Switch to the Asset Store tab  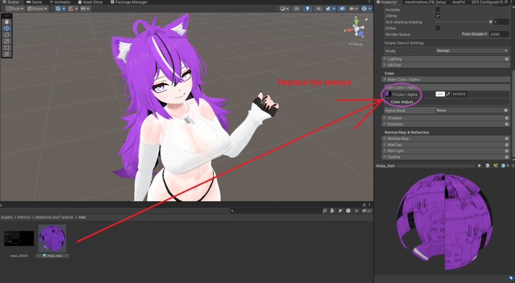point(91,2)
